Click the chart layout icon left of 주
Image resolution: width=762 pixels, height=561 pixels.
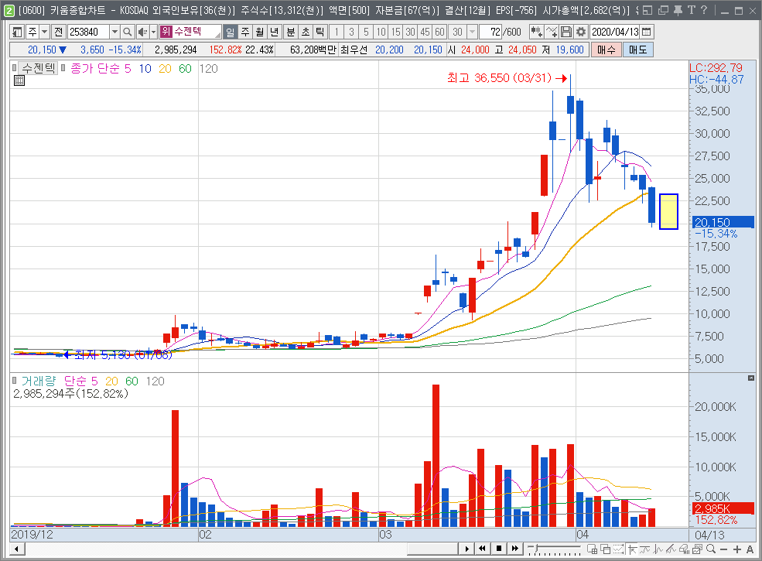[17, 32]
